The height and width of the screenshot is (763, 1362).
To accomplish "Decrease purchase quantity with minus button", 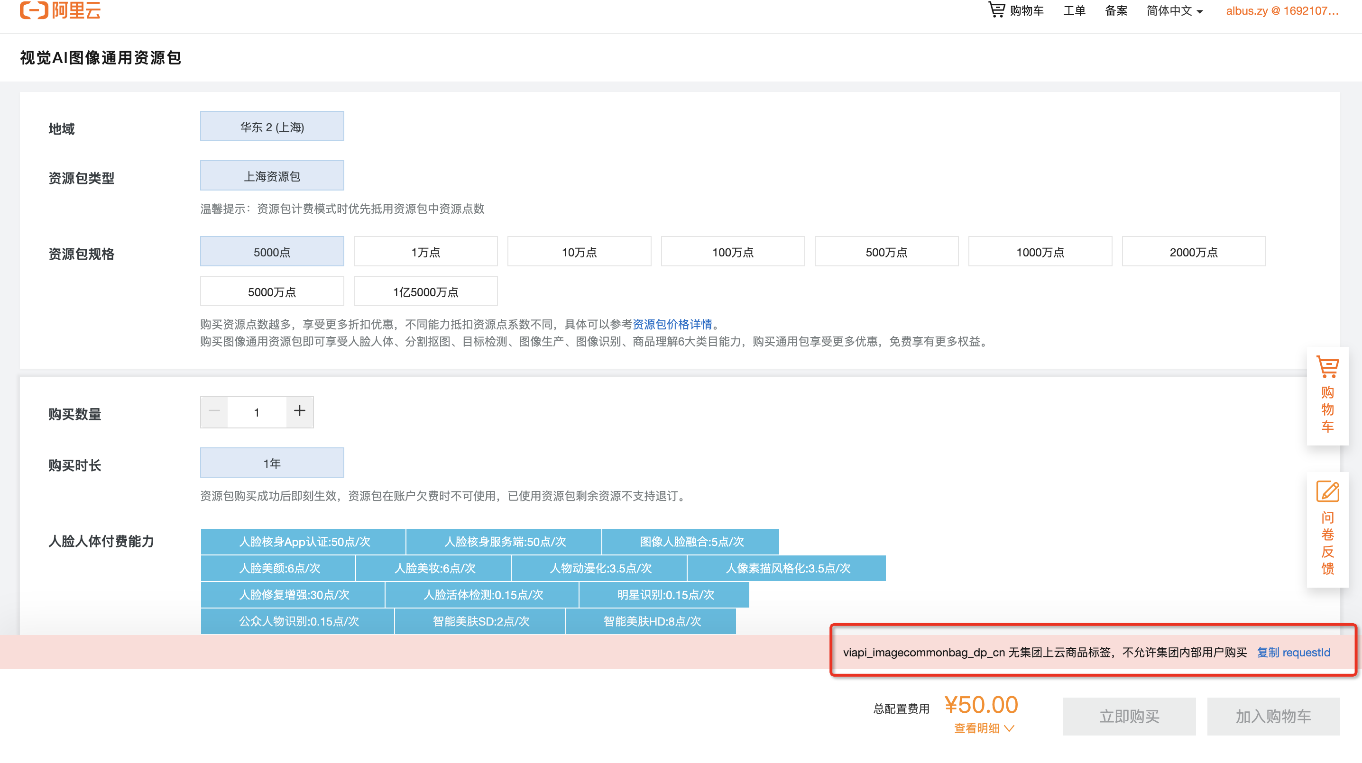I will [x=214, y=412].
